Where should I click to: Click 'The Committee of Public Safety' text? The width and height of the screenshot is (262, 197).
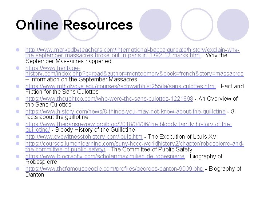151,149
